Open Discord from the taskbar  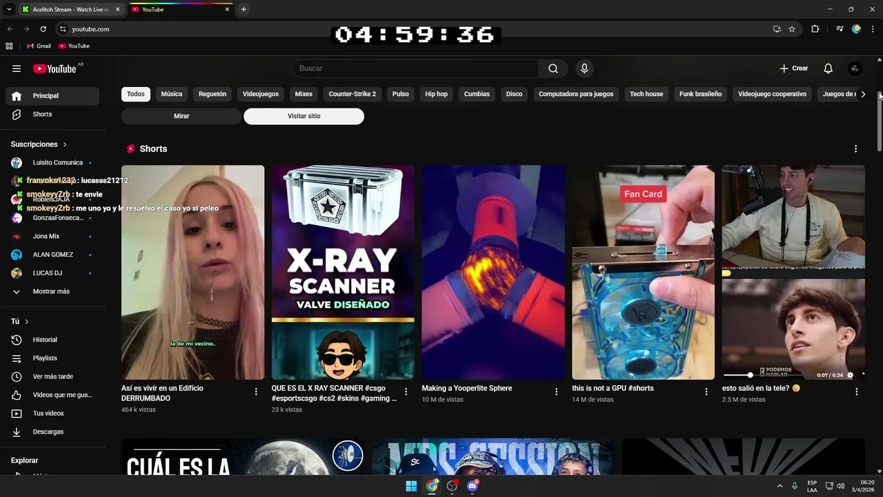(473, 486)
